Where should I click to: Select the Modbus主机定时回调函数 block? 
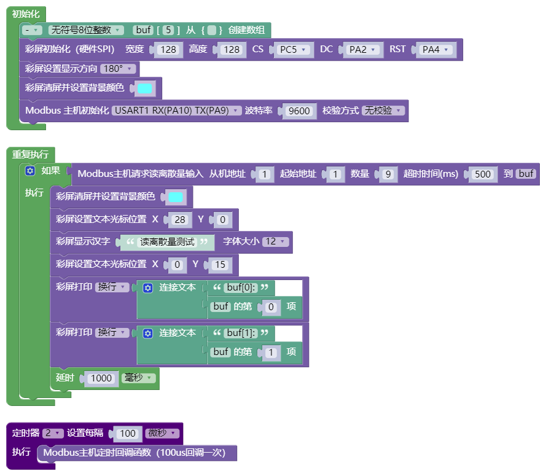(137, 453)
